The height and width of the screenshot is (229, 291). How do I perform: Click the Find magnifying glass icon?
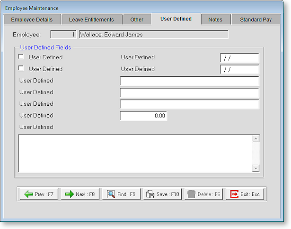pyautogui.click(x=111, y=194)
